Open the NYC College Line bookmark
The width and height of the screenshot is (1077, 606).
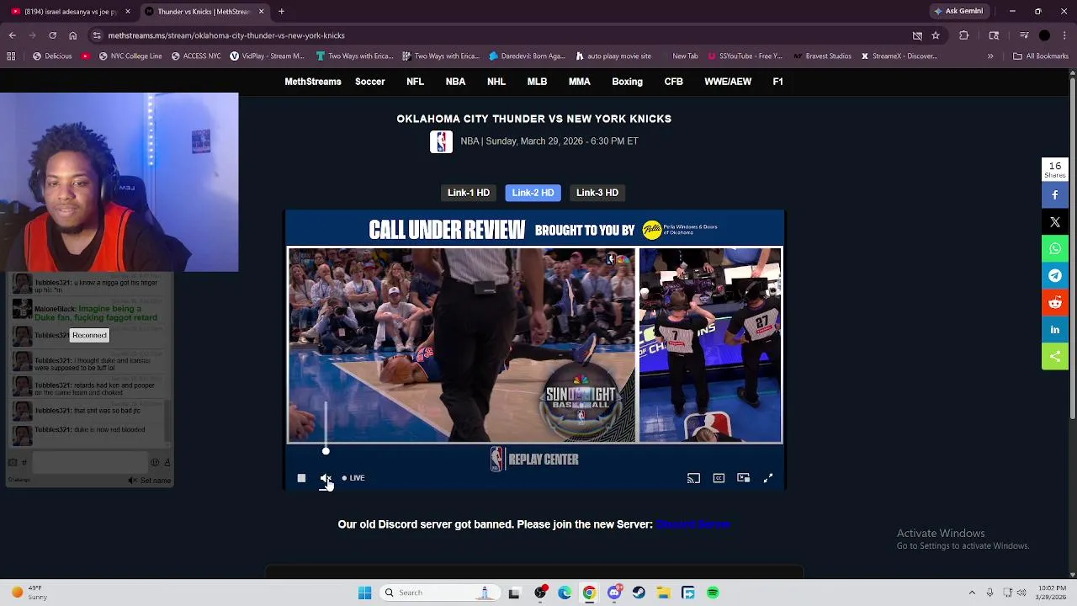click(x=130, y=56)
